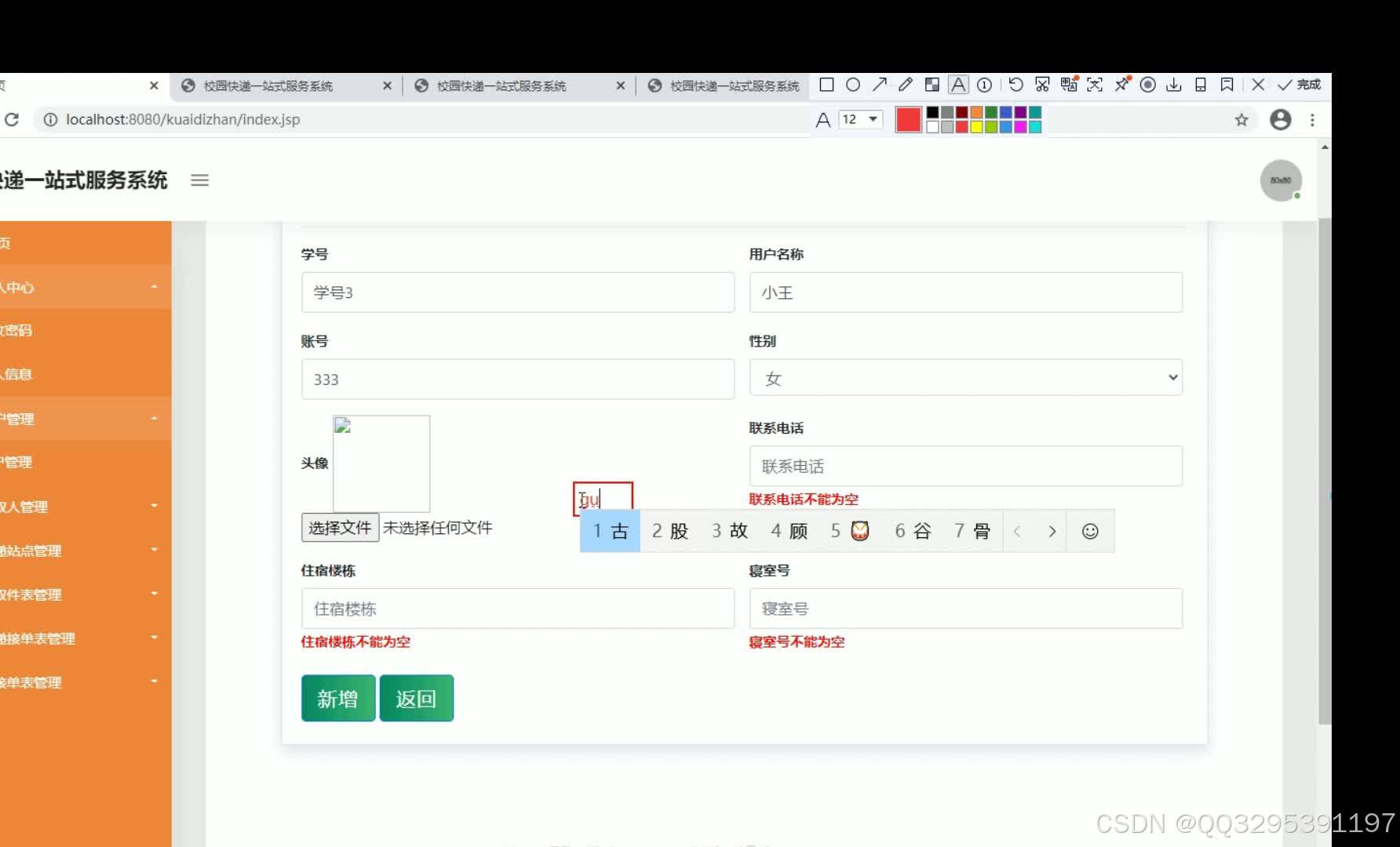Expand the 件表管理 sidebar menu
This screenshot has height=847, width=1400.
(86, 594)
